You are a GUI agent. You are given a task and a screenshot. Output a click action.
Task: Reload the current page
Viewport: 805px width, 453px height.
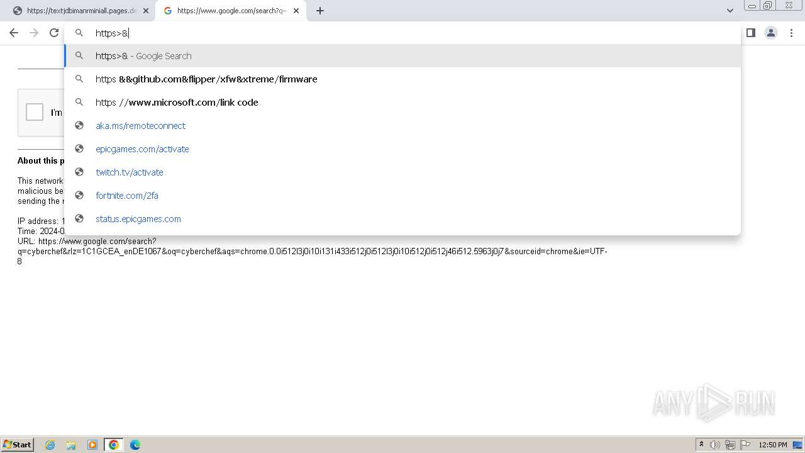pos(54,33)
